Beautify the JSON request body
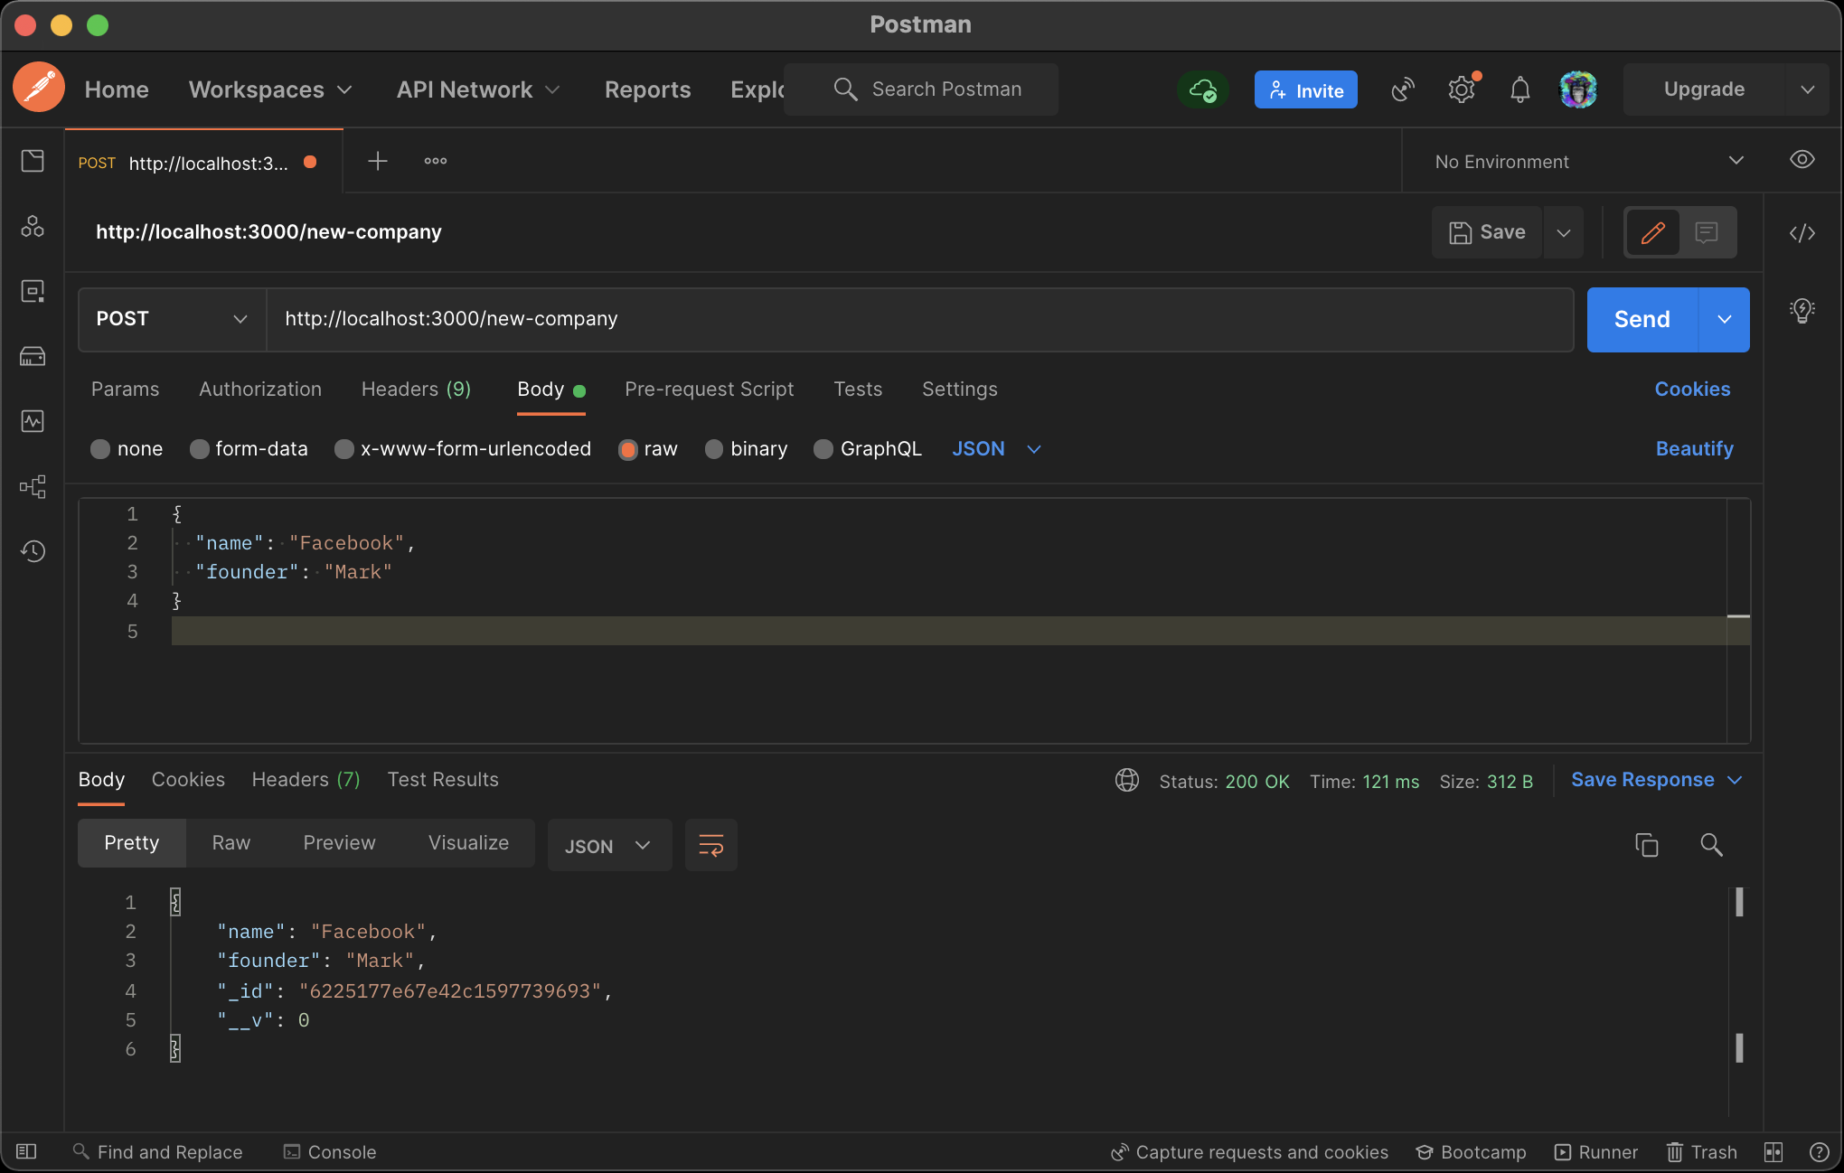Viewport: 1844px width, 1173px height. point(1693,448)
